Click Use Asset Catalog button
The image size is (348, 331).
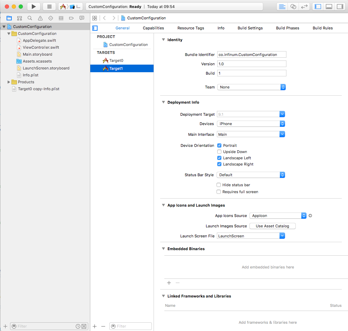tap(272, 226)
